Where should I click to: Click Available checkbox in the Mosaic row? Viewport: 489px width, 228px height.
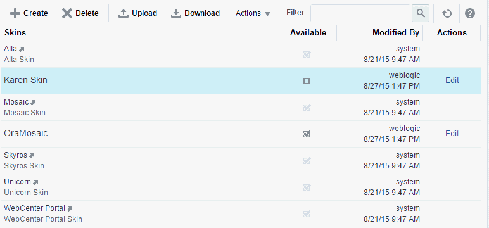point(307,108)
